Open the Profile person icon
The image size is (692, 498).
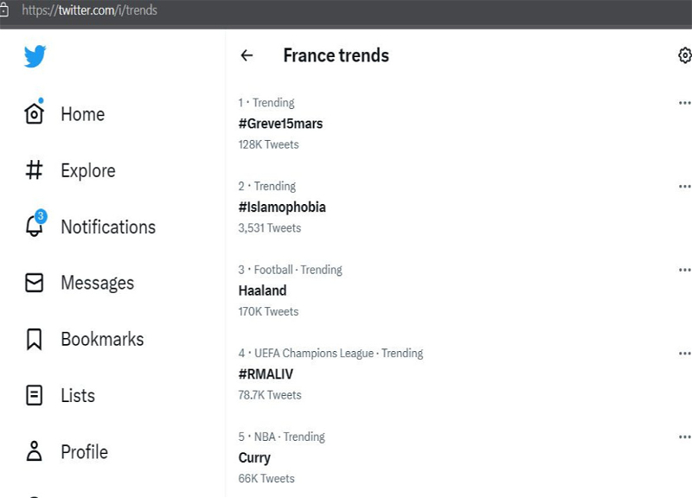[34, 451]
